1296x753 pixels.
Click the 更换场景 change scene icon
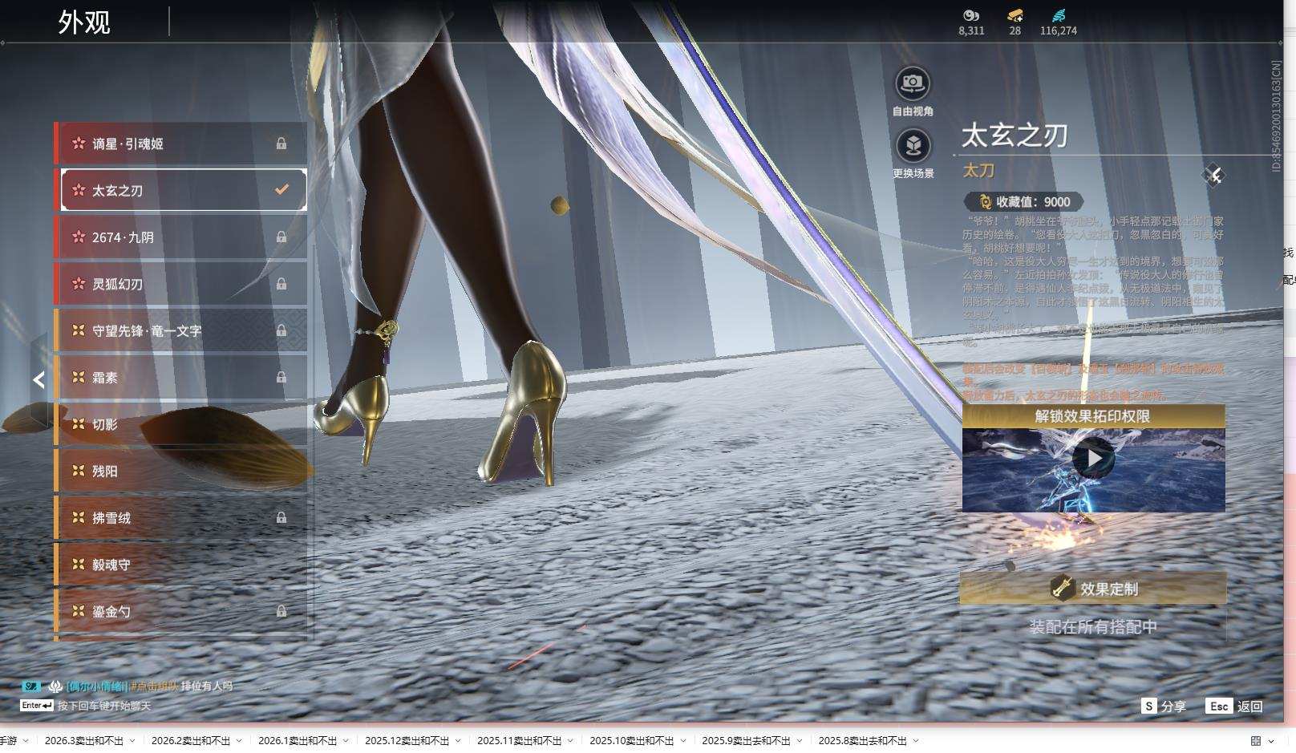tap(913, 146)
